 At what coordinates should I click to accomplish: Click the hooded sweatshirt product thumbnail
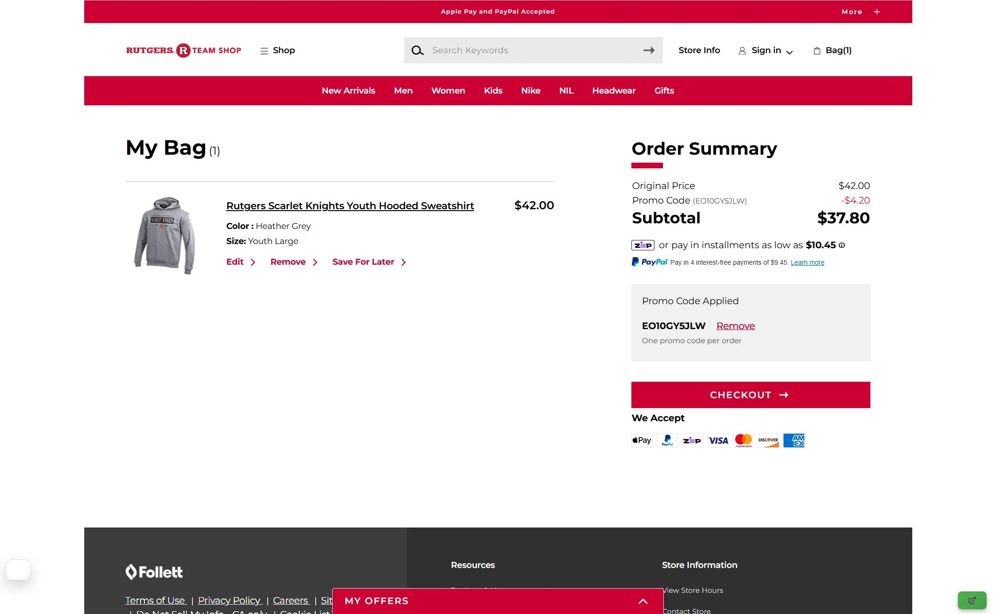[165, 235]
